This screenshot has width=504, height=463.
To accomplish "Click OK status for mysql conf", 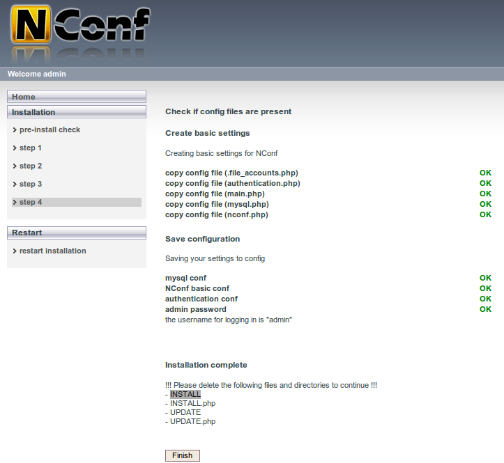I will 485,278.
